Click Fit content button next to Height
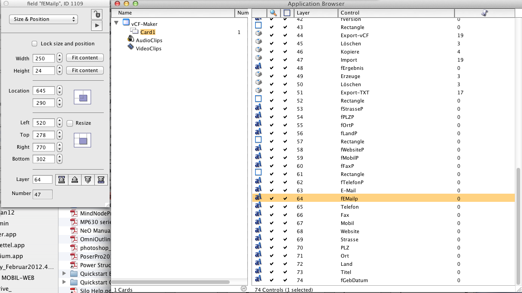The image size is (522, 293). [x=85, y=71]
